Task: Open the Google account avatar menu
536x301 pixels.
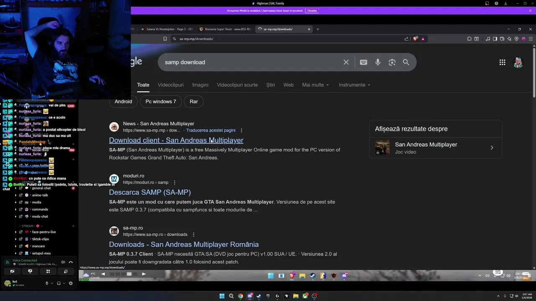Action: click(518, 62)
